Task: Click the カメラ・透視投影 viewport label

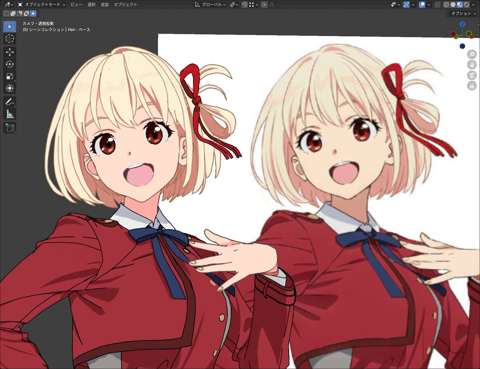Action: [x=38, y=24]
